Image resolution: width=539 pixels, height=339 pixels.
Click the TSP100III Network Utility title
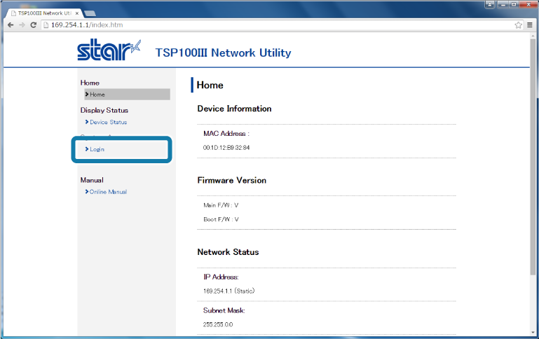point(223,53)
